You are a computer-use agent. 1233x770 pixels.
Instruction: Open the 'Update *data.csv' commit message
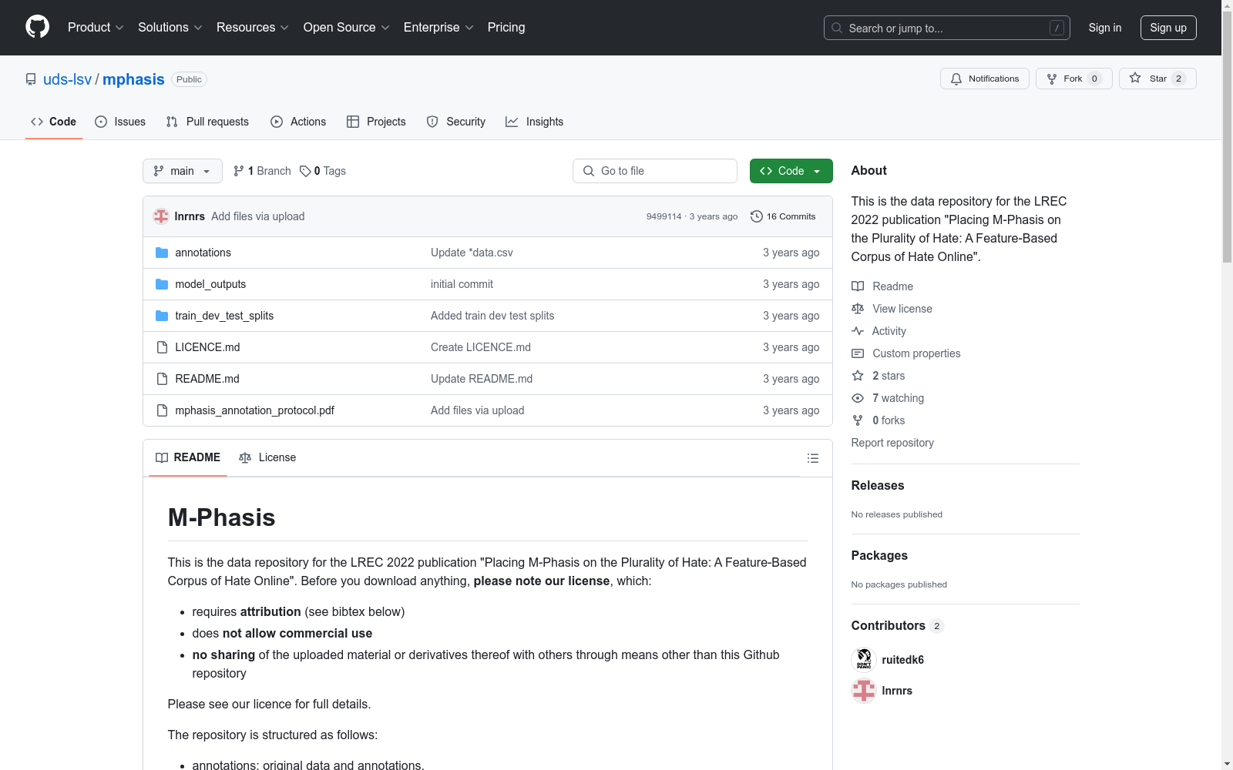coord(472,253)
